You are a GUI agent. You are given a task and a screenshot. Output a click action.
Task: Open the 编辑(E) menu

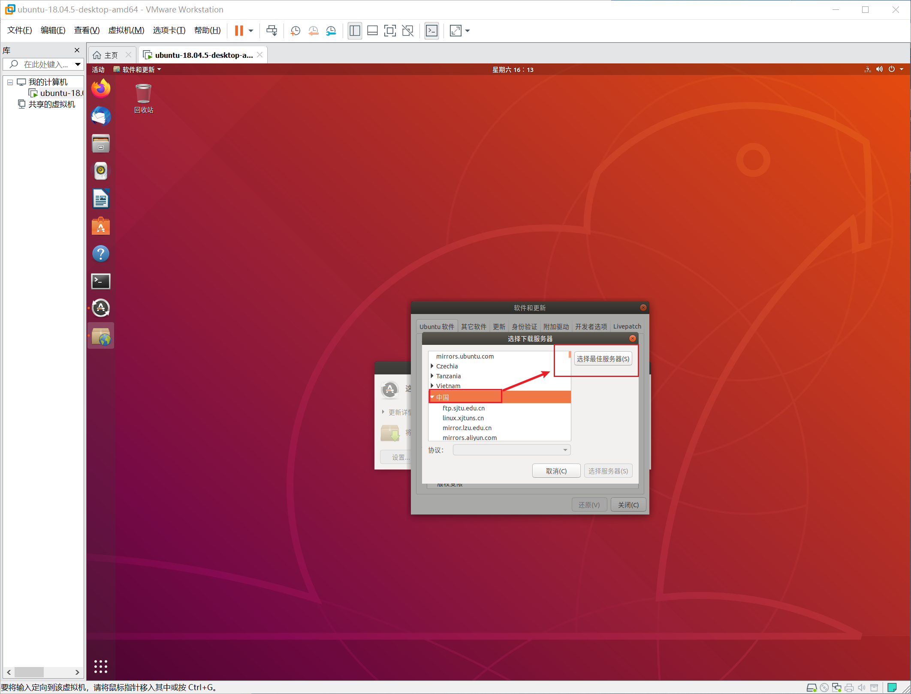tap(53, 30)
